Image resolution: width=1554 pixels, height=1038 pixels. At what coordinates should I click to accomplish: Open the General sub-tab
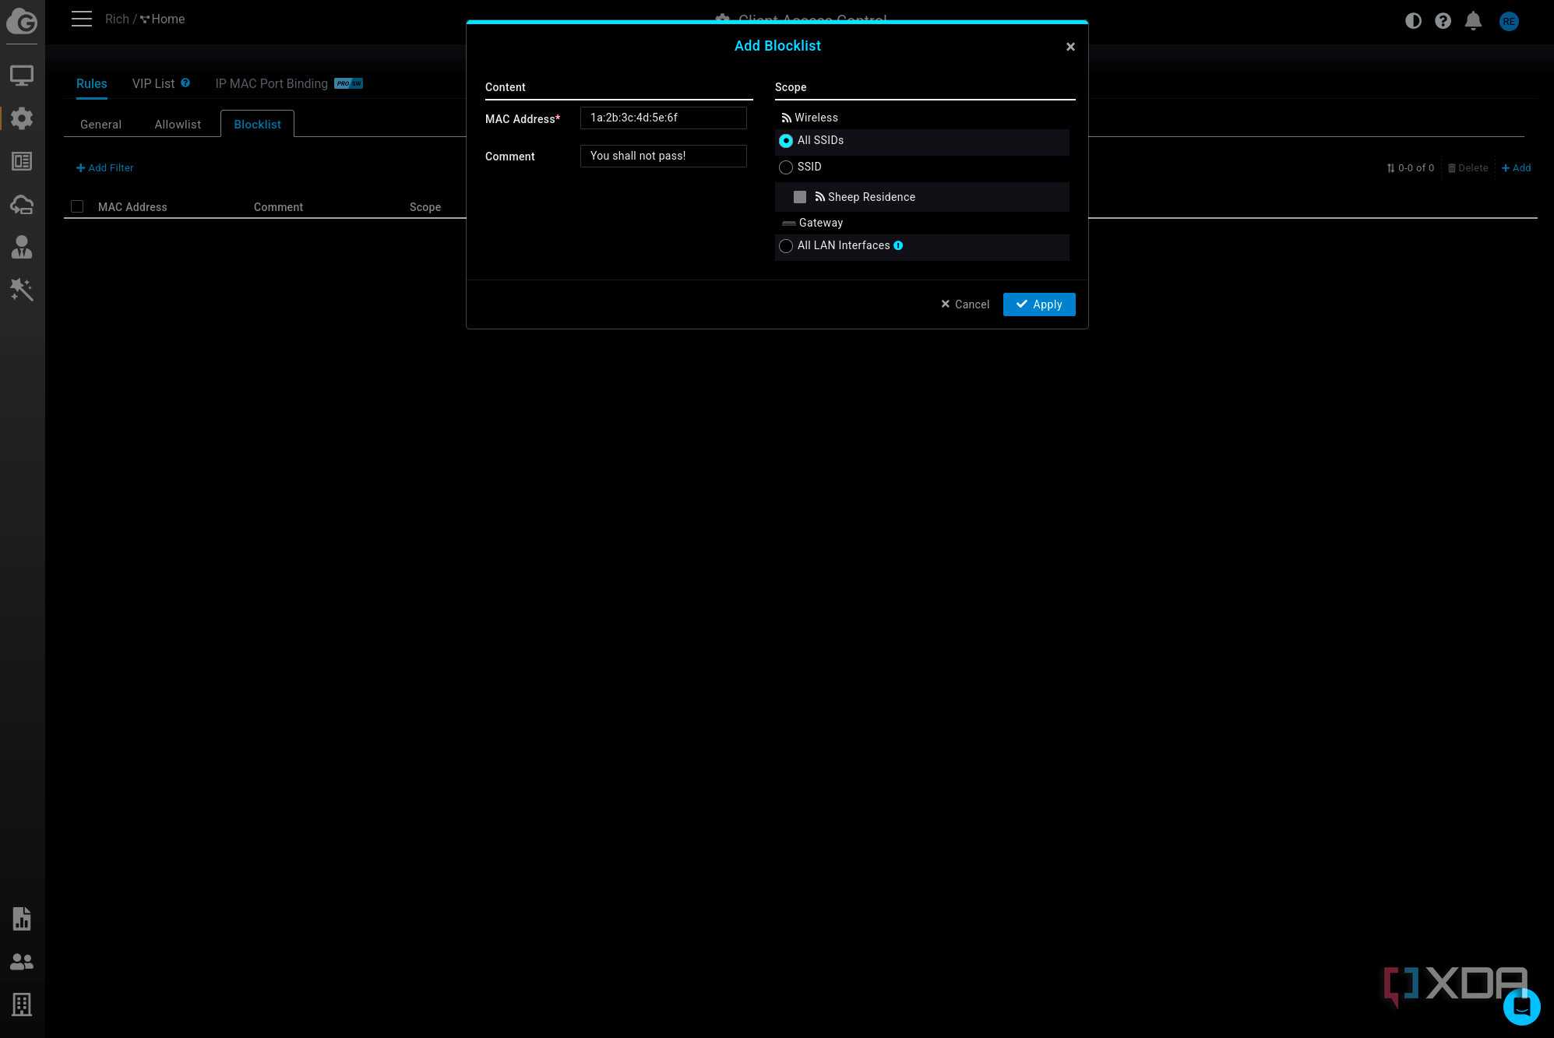coord(100,125)
